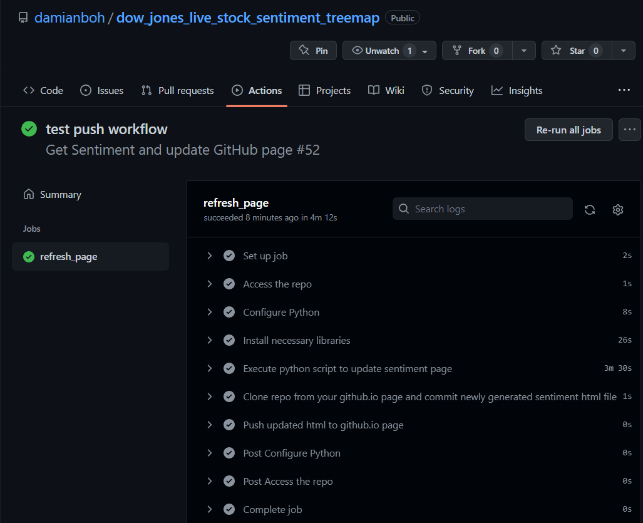Click the check icon beside Complete job

pyautogui.click(x=229, y=509)
